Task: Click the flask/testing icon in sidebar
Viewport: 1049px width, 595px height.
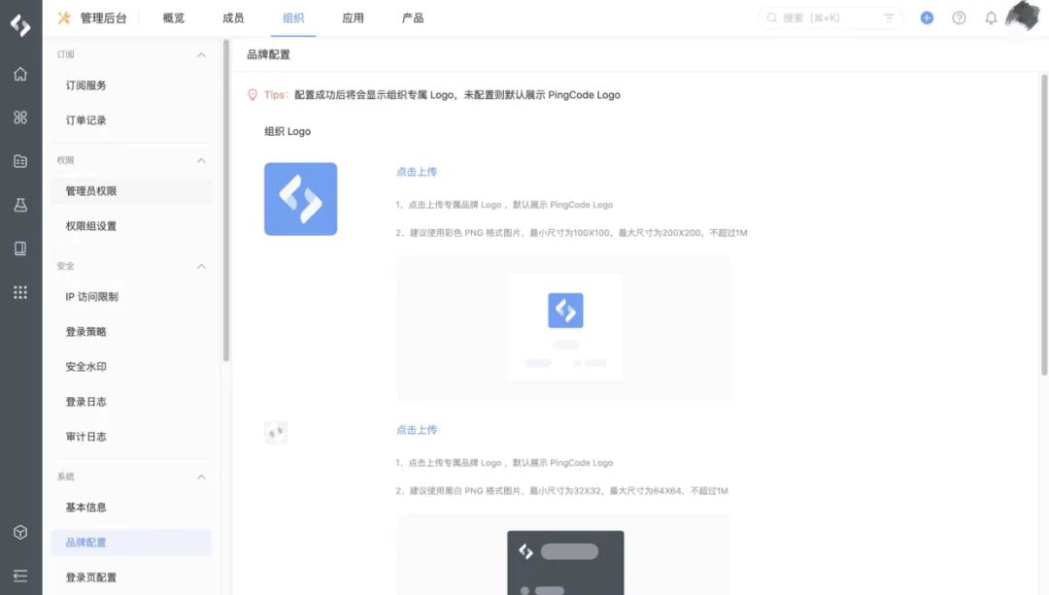Action: tap(19, 204)
